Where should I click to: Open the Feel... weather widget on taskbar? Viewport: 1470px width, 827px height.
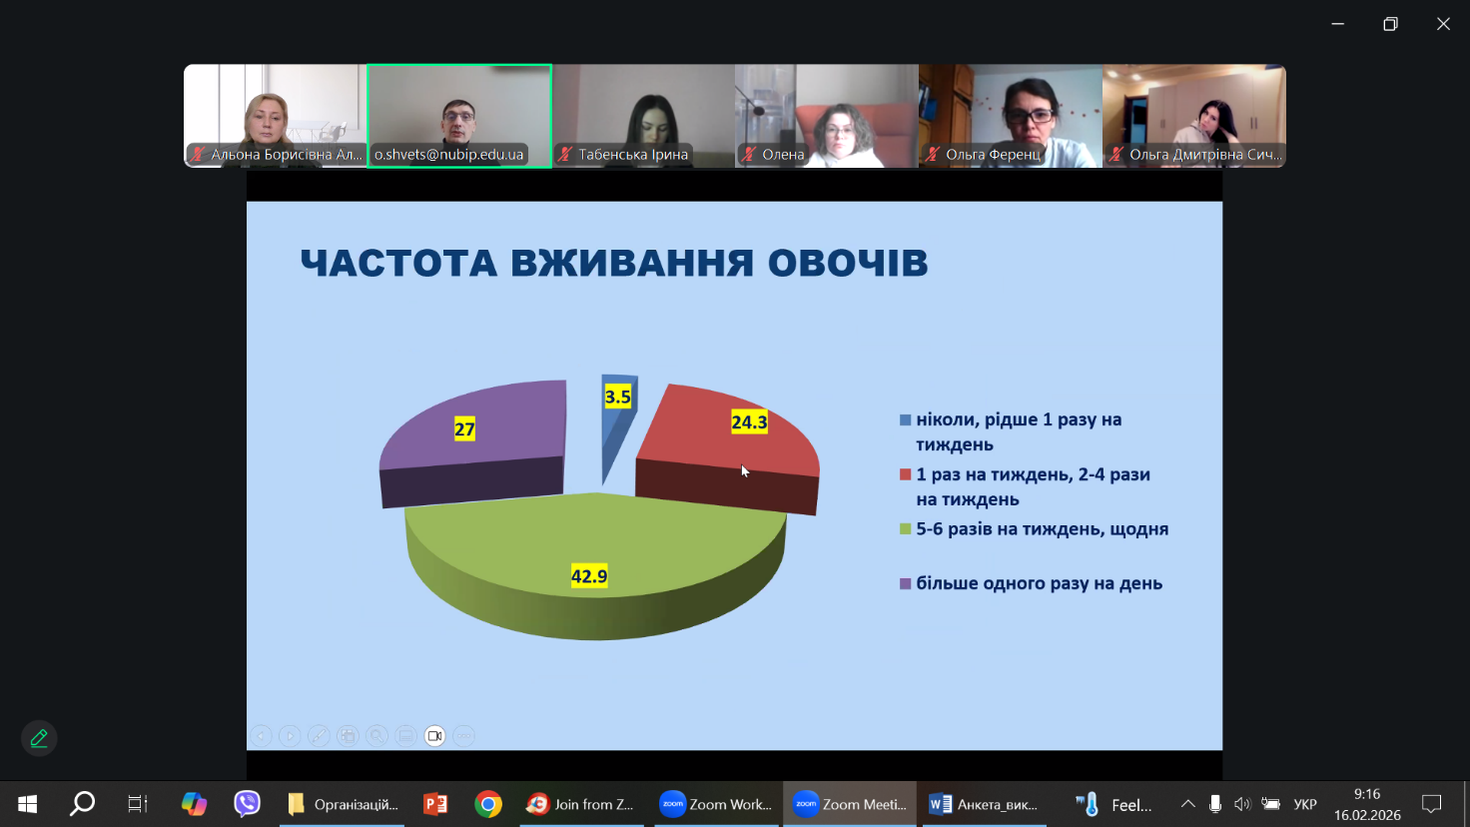point(1113,804)
